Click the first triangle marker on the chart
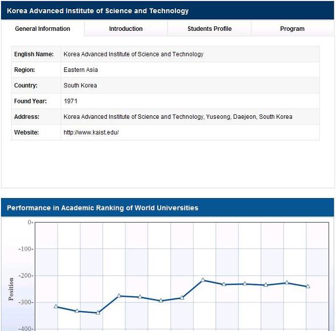 click(x=56, y=306)
